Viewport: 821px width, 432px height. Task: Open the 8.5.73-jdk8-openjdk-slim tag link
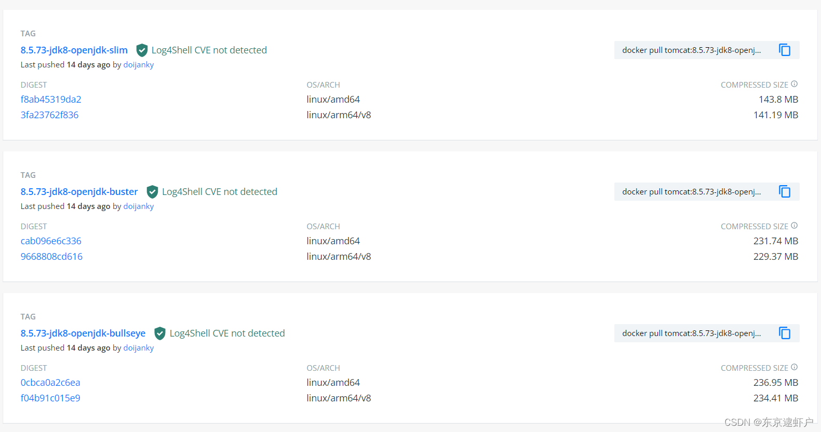(74, 50)
